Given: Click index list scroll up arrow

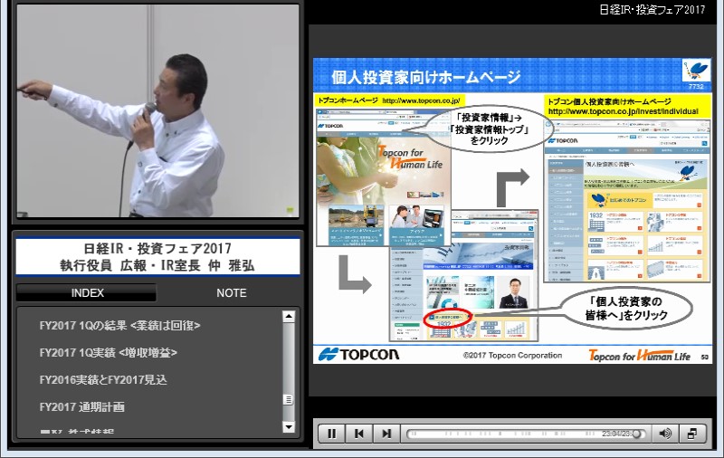Looking at the screenshot, I should [x=289, y=317].
